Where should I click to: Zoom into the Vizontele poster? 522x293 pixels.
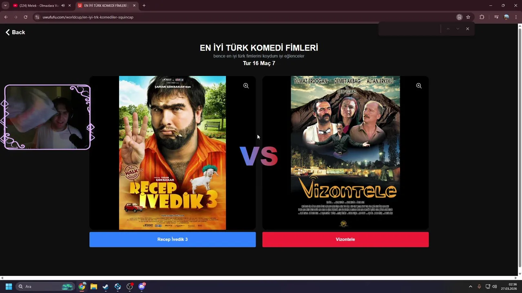[x=419, y=86]
